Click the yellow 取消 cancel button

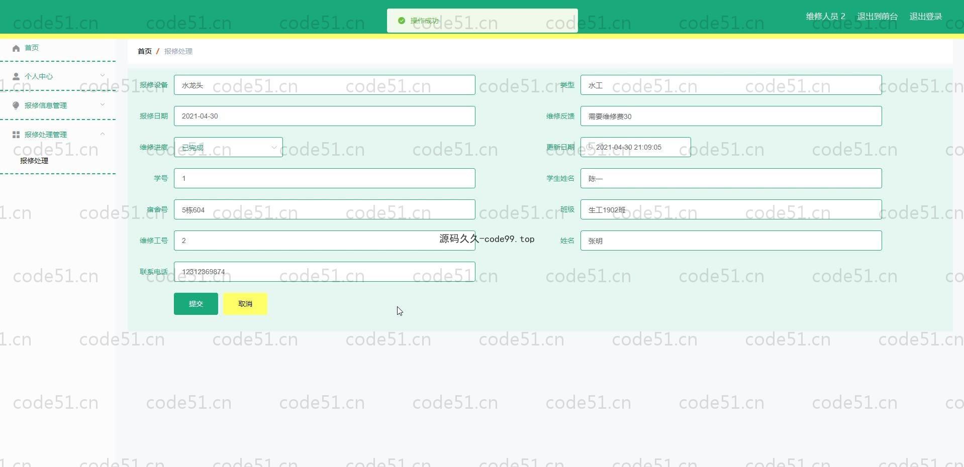tap(245, 304)
